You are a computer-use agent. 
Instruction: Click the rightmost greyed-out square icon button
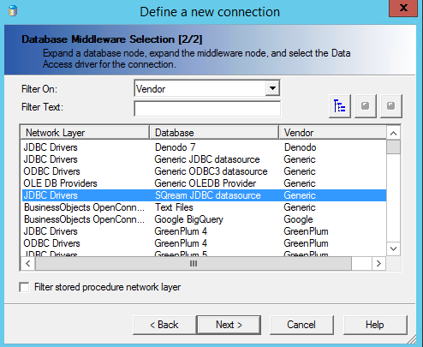(x=391, y=106)
